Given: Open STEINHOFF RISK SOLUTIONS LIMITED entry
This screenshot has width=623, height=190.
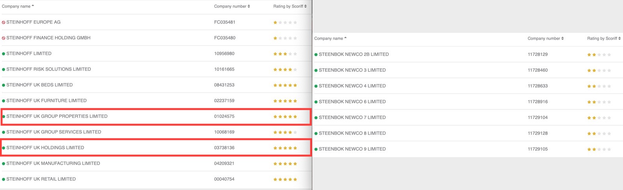Looking at the screenshot, I should (x=48, y=69).
